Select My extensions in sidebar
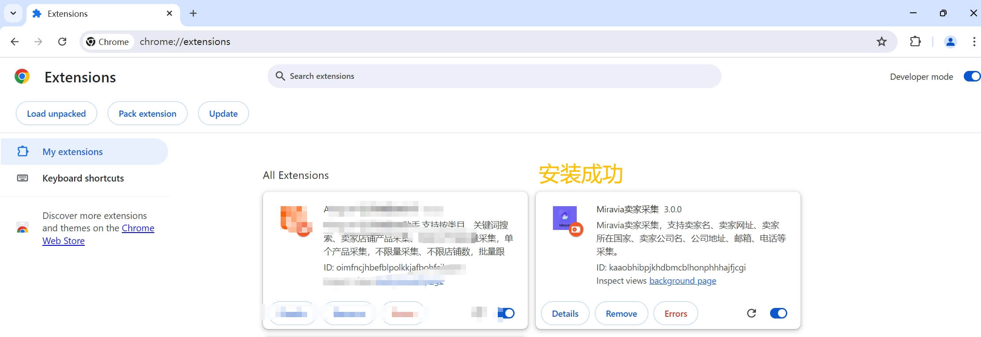Image resolution: width=981 pixels, height=337 pixels. pos(84,152)
